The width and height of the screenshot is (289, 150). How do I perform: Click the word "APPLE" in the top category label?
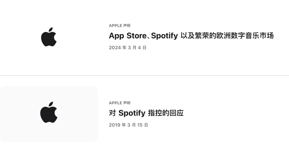115,26
